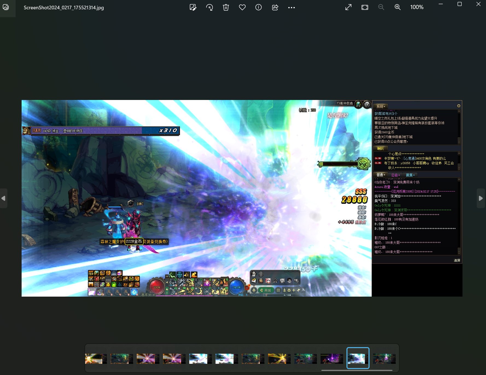486x375 pixels.
Task: Click the checklist icon in game popup
Action: (x=254, y=281)
